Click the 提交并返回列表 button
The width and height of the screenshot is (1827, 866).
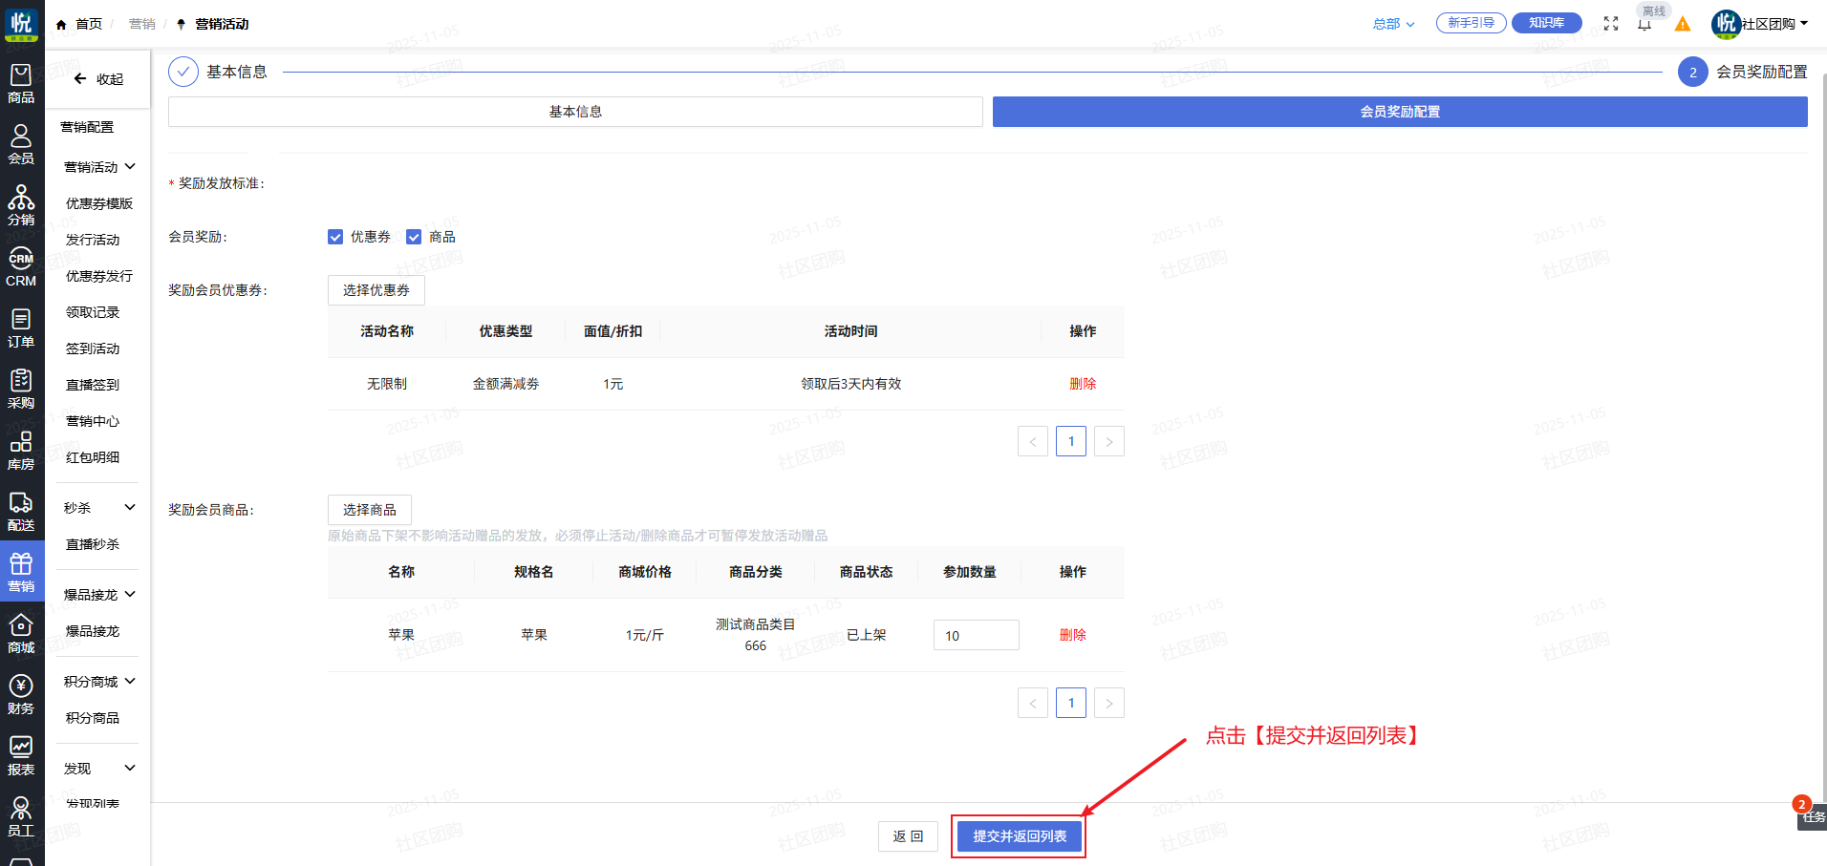(1020, 836)
